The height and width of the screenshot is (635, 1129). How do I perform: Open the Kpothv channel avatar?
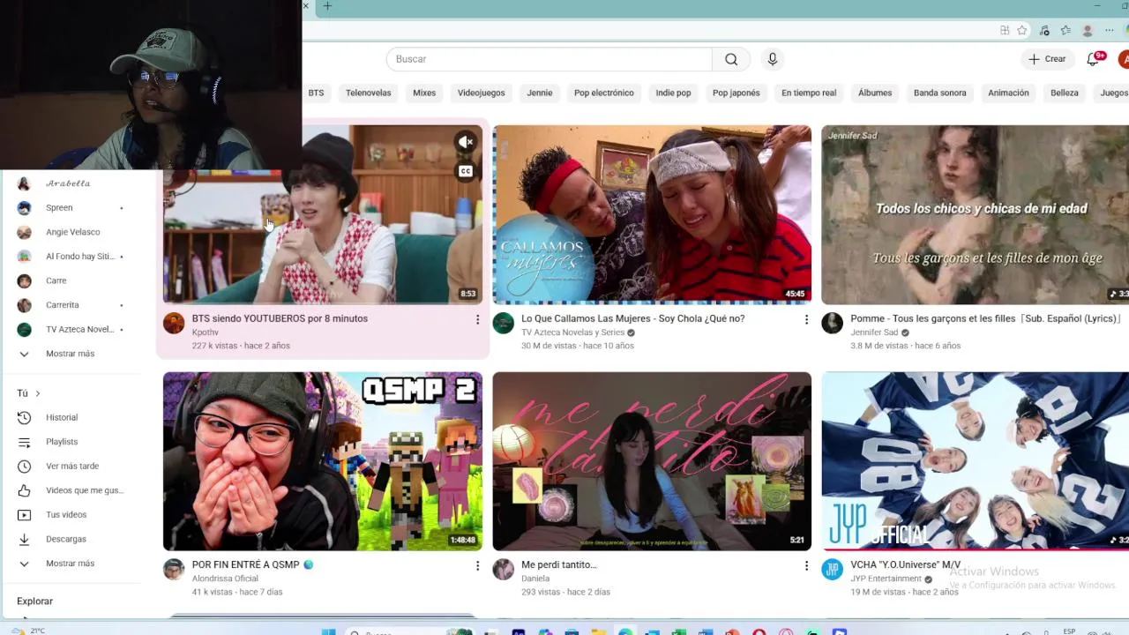pyautogui.click(x=174, y=323)
